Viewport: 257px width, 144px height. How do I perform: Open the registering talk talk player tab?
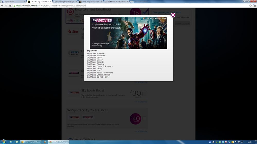(64, 2)
